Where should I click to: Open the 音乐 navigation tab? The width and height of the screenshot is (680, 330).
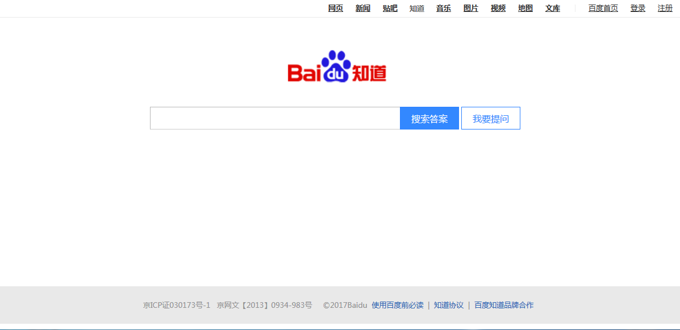(x=444, y=9)
